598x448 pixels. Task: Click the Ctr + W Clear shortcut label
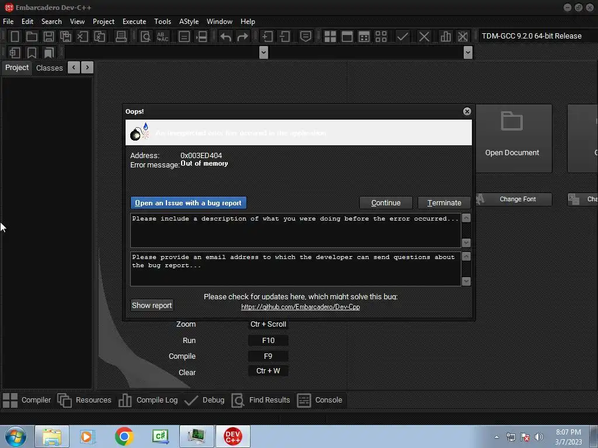coord(268,370)
